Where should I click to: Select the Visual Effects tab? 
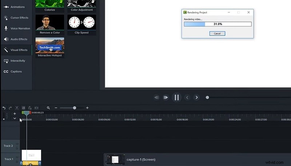[x=16, y=50]
